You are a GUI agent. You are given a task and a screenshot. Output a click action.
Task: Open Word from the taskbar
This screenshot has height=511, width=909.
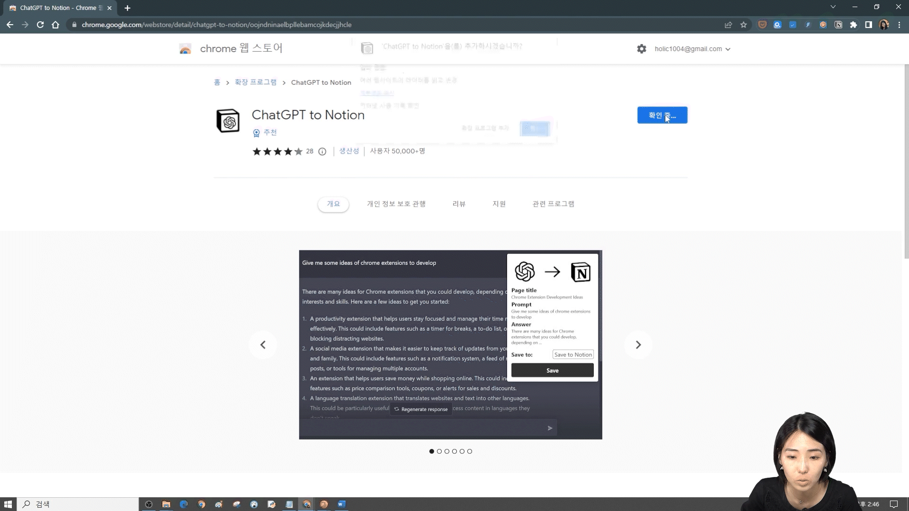[341, 504]
